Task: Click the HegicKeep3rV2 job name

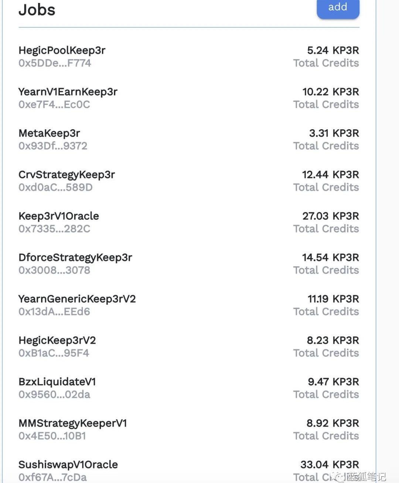Action: pyautogui.click(x=57, y=340)
